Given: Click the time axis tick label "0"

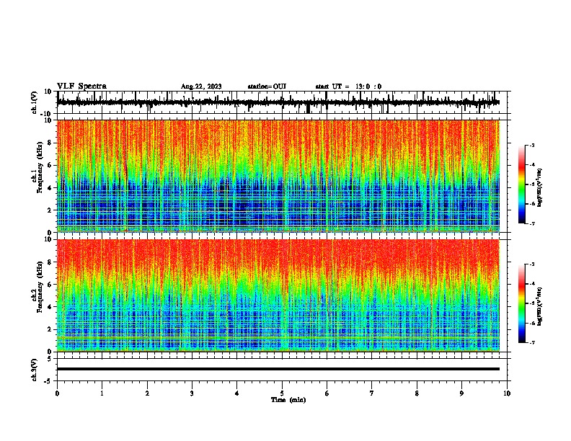Looking at the screenshot, I should pos(57,393).
